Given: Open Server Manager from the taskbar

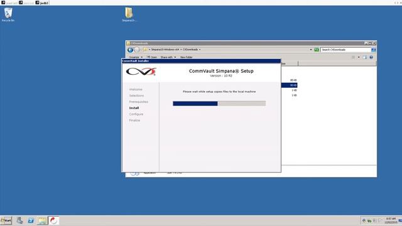Looking at the screenshot, I should (19, 220).
